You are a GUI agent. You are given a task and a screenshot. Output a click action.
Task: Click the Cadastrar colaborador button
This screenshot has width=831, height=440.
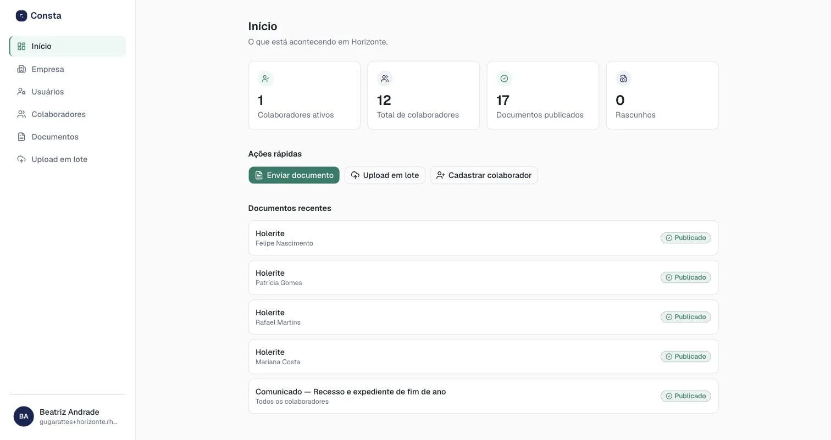(484, 175)
